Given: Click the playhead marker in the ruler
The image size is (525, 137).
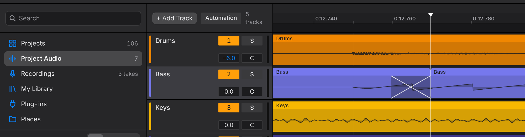Looking at the screenshot, I should coord(431,15).
